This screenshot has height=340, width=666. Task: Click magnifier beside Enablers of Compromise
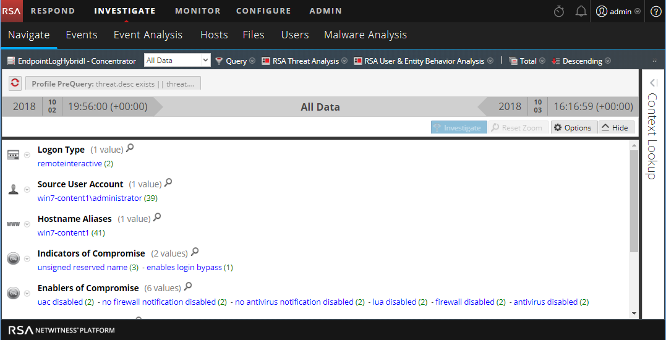(x=189, y=287)
